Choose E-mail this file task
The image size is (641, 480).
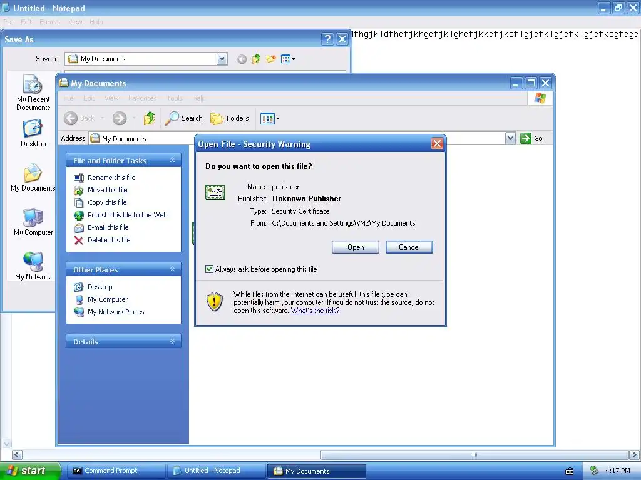(x=108, y=227)
